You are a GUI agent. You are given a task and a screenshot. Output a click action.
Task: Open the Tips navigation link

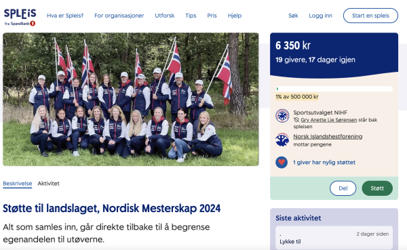pyautogui.click(x=191, y=16)
